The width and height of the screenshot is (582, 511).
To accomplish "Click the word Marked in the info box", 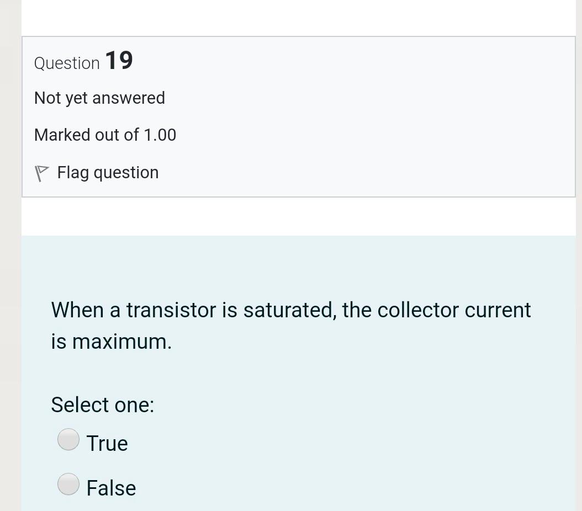I will click(x=62, y=135).
